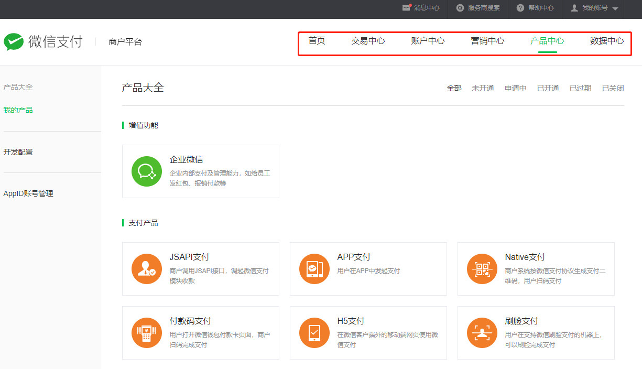
Task: Open the 营销中心 tab
Action: click(x=487, y=41)
